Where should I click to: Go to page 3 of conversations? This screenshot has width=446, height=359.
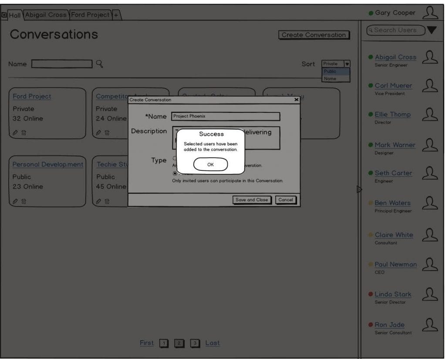pyautogui.click(x=195, y=343)
